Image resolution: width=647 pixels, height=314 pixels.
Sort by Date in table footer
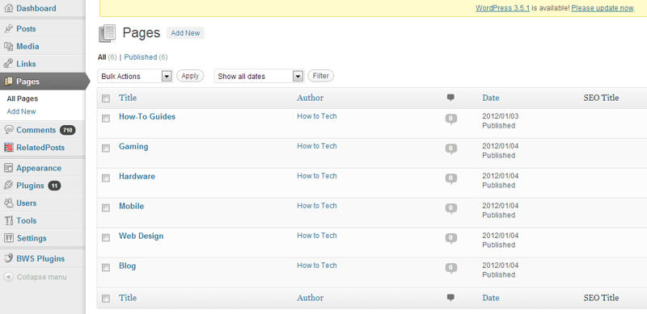[x=491, y=298]
